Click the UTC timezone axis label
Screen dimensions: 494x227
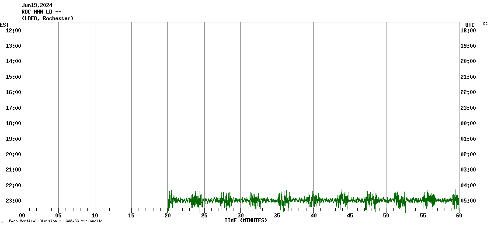point(470,25)
